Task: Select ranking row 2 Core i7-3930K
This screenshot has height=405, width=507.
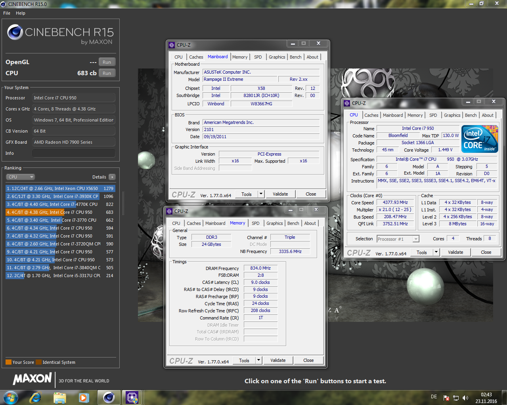Action: 60,196
